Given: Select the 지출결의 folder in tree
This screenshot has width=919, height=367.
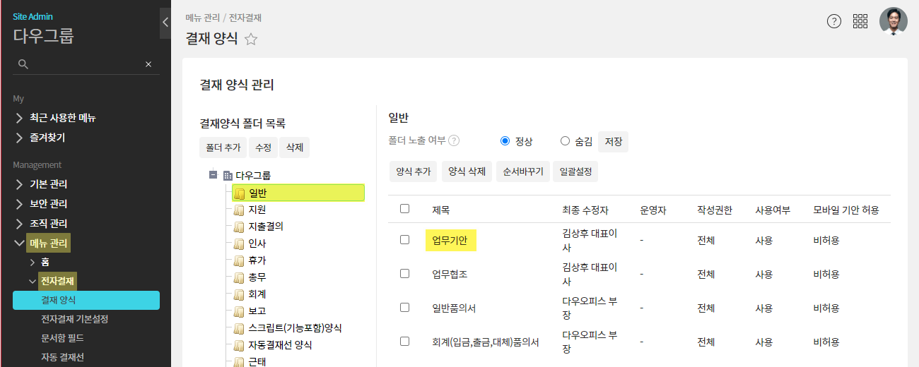Looking at the screenshot, I should [266, 227].
